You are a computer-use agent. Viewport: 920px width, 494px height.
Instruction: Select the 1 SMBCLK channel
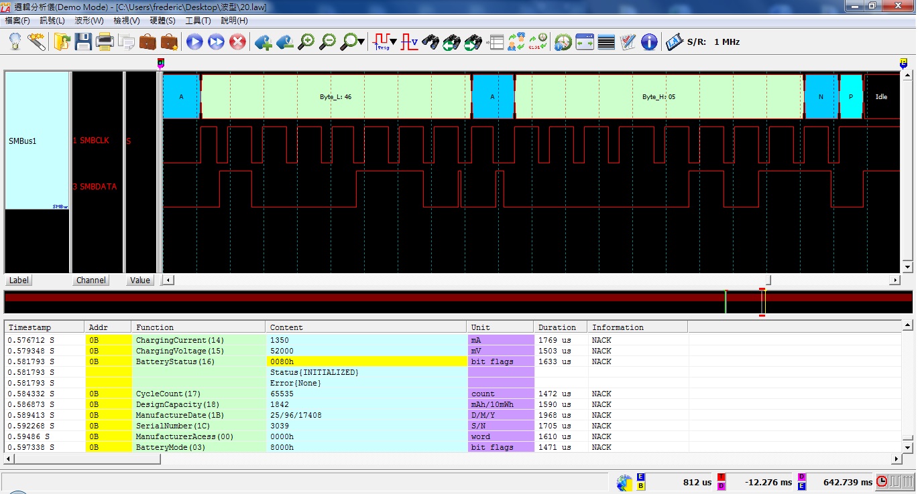point(91,141)
